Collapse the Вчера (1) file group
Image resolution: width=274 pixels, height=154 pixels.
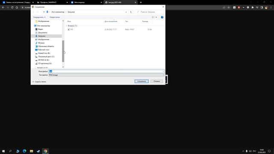(x=67, y=26)
